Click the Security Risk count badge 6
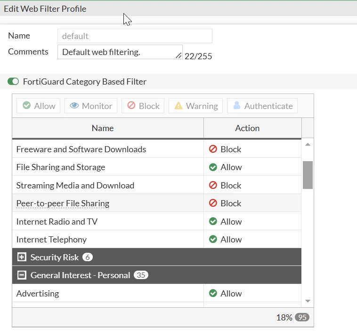The image size is (357, 335). [88, 257]
